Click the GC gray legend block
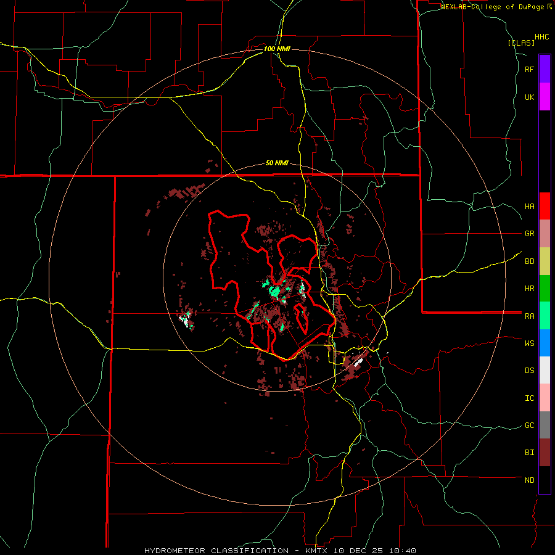Viewport: 555px width, 555px height. pyautogui.click(x=545, y=425)
